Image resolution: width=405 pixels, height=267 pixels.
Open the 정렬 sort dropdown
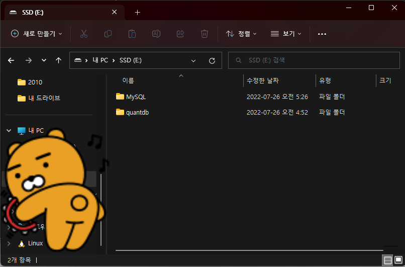coord(241,34)
